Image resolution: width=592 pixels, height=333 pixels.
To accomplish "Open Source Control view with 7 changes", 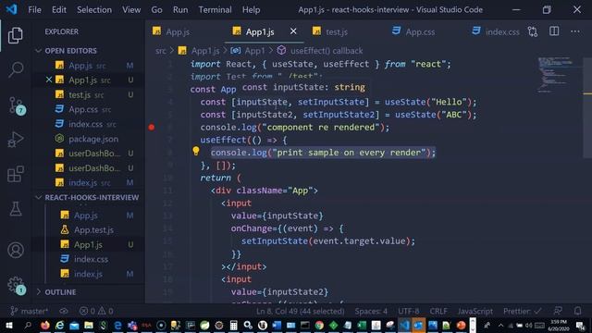I will pos(17,105).
